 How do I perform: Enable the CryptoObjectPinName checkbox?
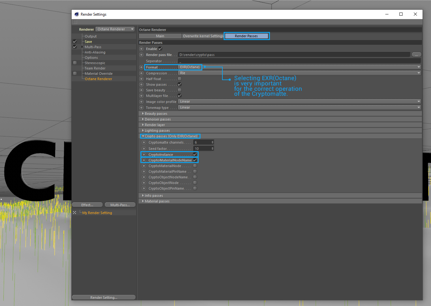click(x=195, y=188)
